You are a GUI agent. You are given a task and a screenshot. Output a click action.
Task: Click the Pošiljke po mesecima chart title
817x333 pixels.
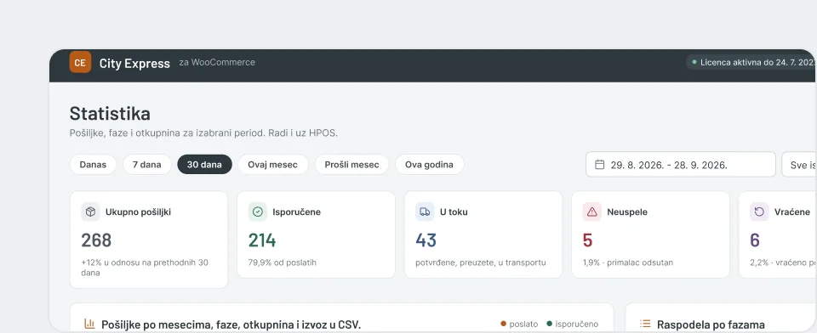tap(231, 325)
